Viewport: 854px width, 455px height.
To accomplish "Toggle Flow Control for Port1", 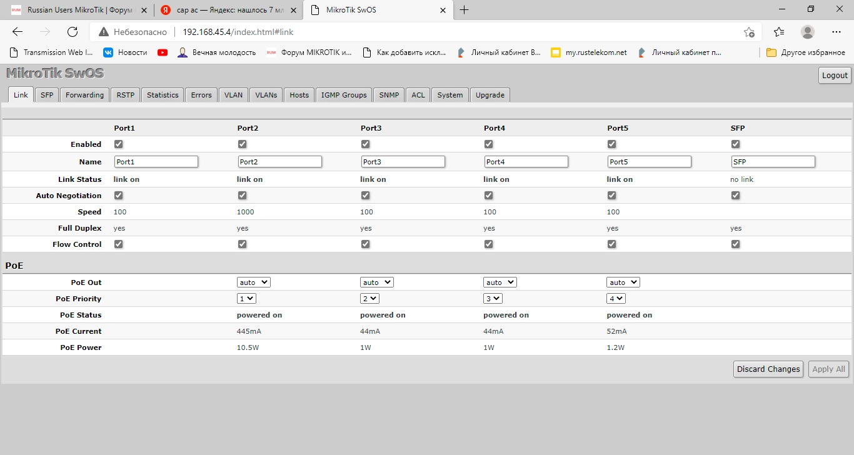I will [x=118, y=244].
